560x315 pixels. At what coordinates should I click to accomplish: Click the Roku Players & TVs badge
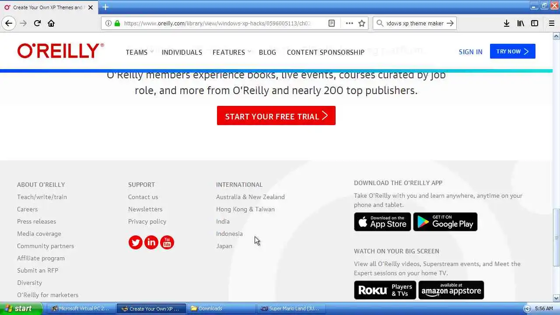coord(385,290)
